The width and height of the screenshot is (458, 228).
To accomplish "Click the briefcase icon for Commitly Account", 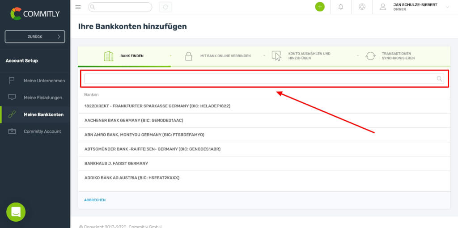I will coord(12,131).
